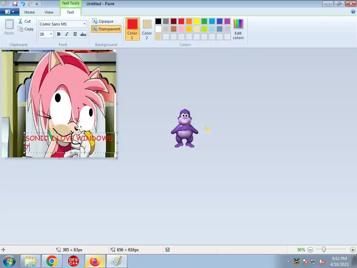Click the network tray icon
Image resolution: width=357 pixels, height=268 pixels.
coord(313,261)
